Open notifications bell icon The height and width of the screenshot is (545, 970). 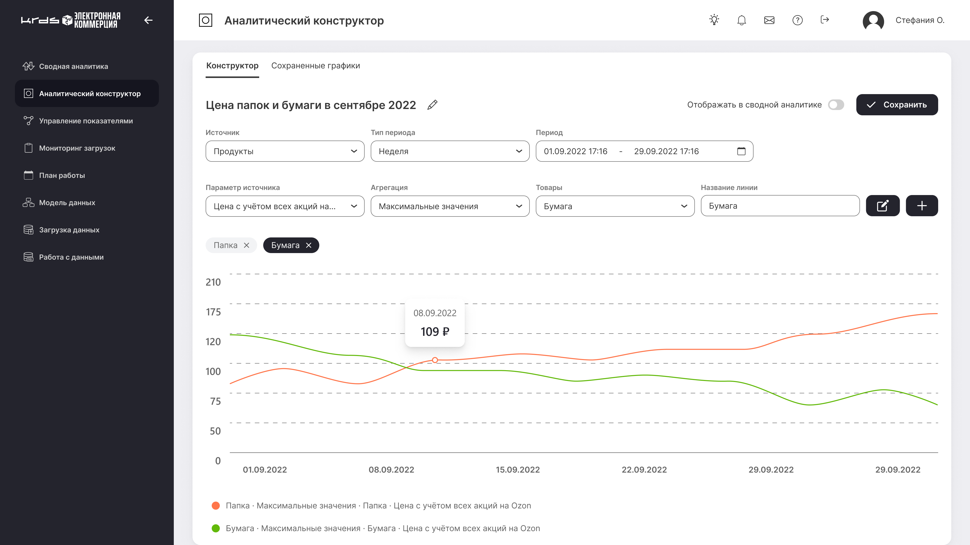(741, 20)
